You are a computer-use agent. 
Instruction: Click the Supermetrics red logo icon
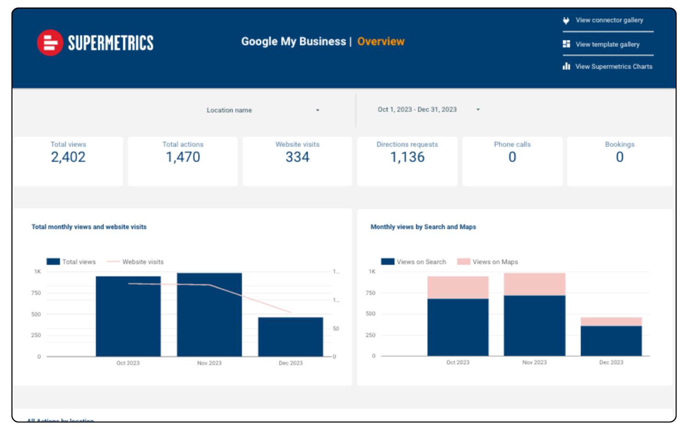tap(50, 43)
